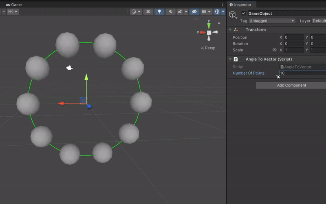Image resolution: width=326 pixels, height=204 pixels.
Task: Open the shading draw mode dropdown
Action: (136, 11)
